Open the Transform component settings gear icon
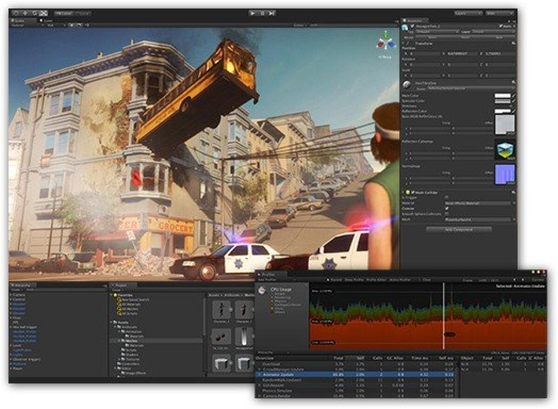The image size is (558, 409). [513, 42]
